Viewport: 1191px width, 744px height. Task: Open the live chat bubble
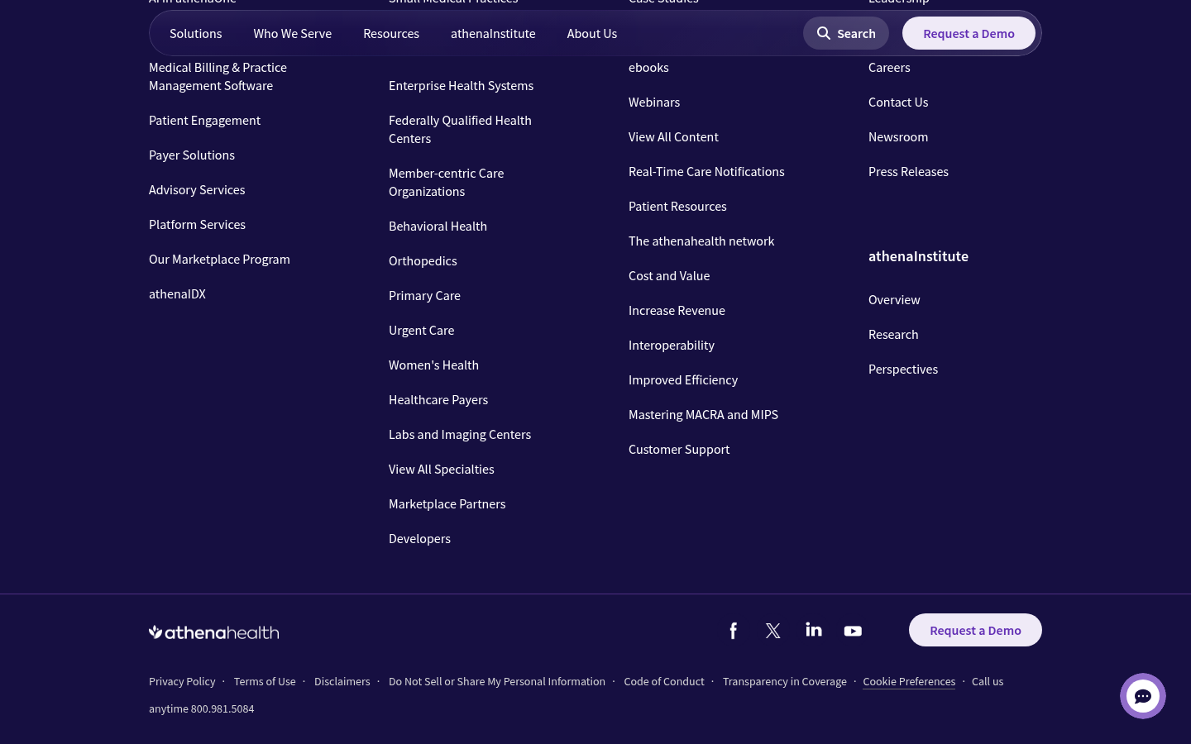coord(1143,696)
